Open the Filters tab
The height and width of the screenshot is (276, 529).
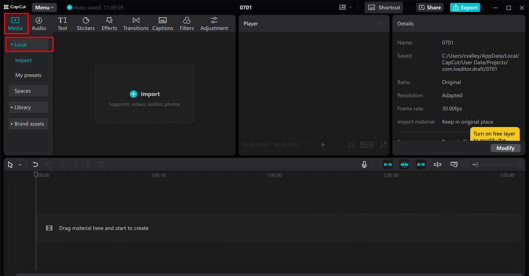(x=187, y=24)
